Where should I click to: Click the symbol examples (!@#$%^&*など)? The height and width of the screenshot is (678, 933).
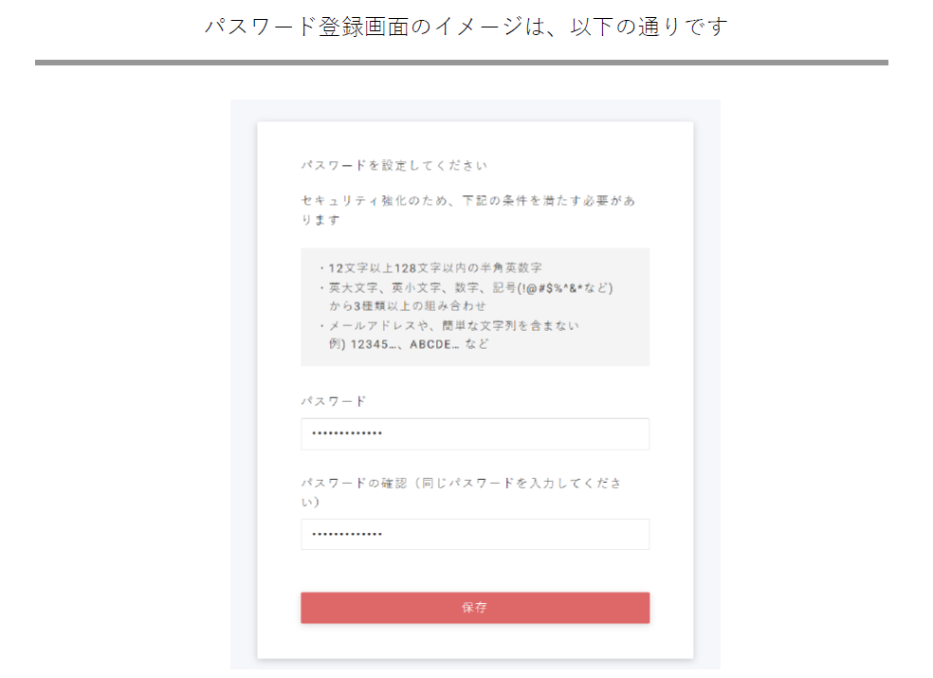tap(567, 287)
